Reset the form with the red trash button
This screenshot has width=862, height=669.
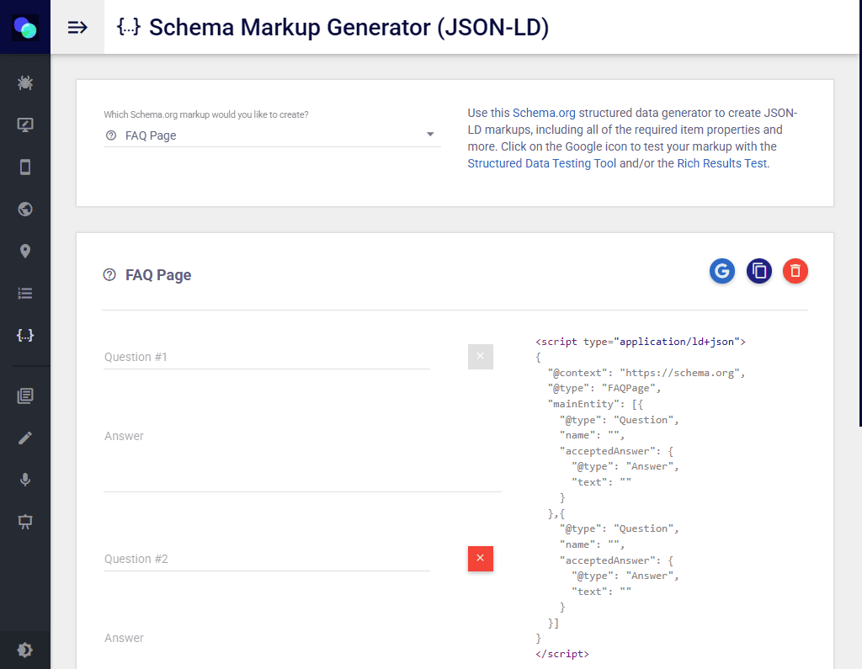pyautogui.click(x=795, y=271)
